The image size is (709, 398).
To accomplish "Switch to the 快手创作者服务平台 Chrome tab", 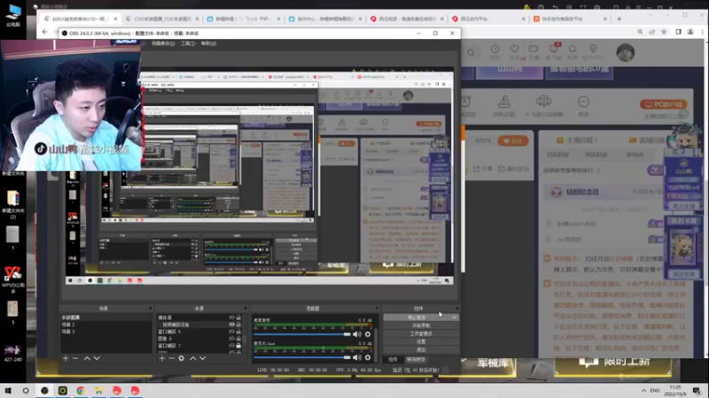I will (570, 19).
